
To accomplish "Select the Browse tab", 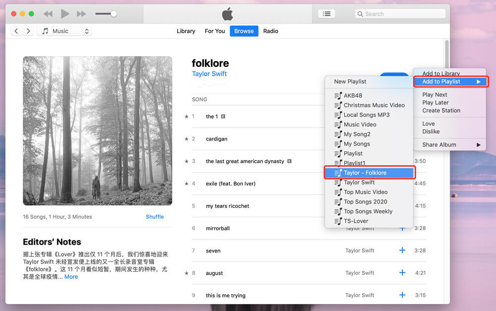I will pyautogui.click(x=244, y=31).
